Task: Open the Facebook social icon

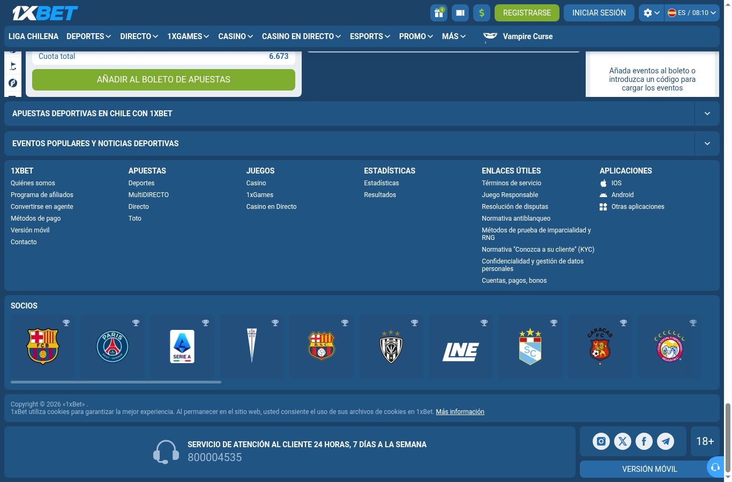Action: point(644,441)
